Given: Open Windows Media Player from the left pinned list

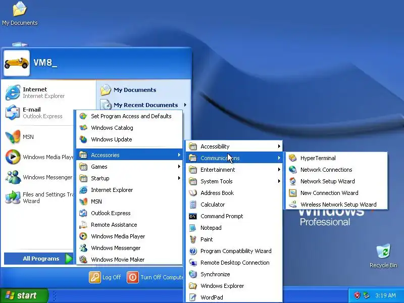Looking at the screenshot, I should [x=39, y=157].
